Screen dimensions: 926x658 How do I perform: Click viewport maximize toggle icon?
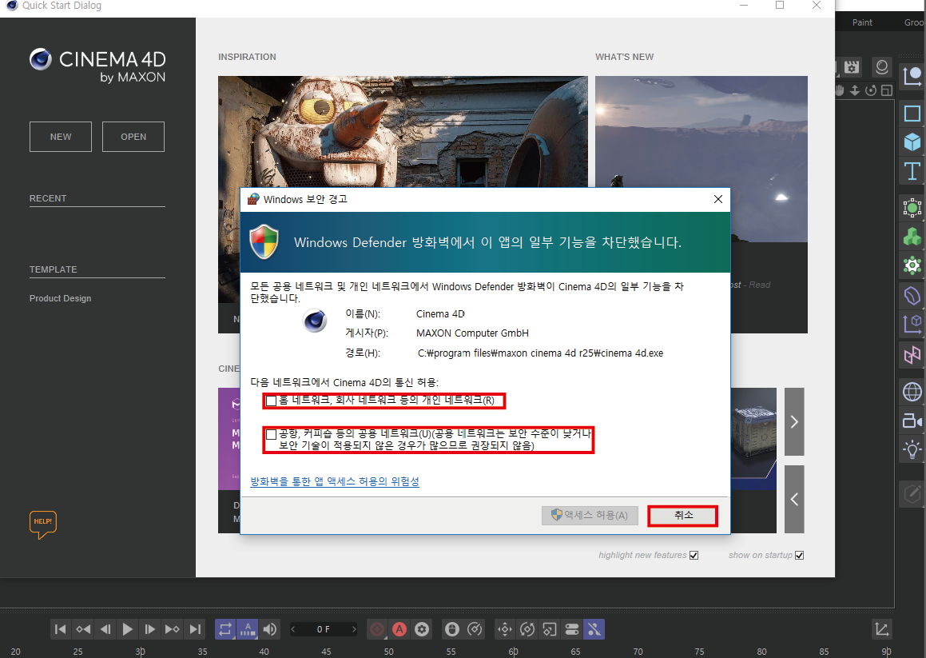coord(887,90)
